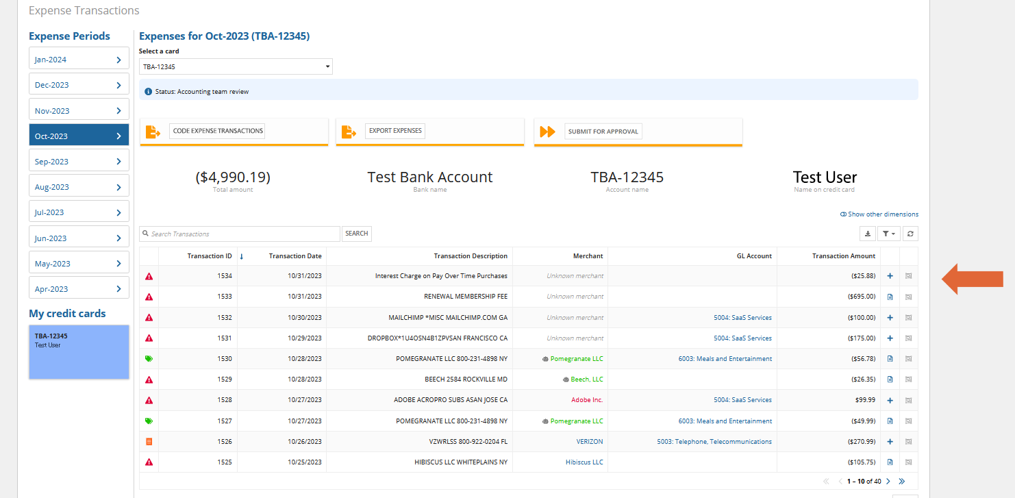
Task: Click Submit For Approval button
Action: [x=603, y=132]
